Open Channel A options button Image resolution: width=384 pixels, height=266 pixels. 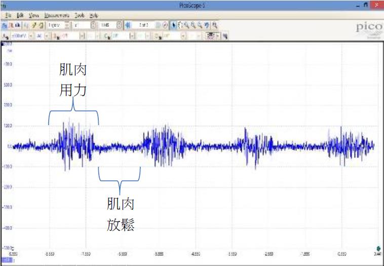(5, 36)
